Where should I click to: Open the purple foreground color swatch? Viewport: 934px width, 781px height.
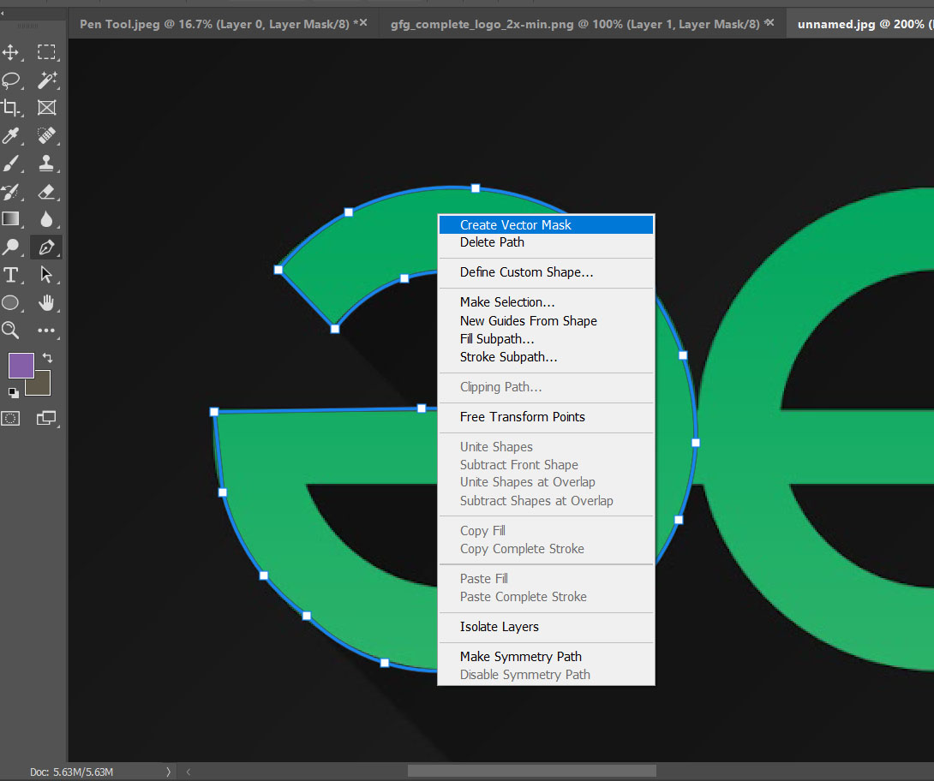21,366
